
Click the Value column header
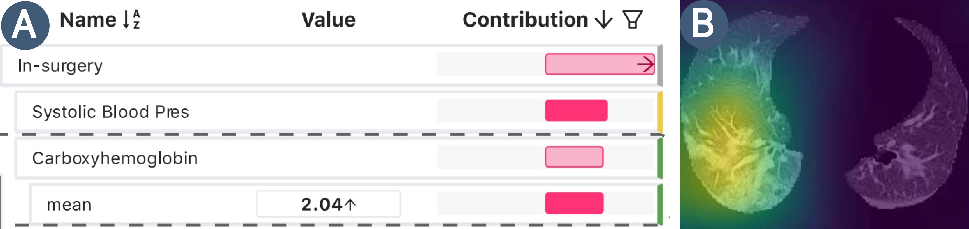[328, 20]
